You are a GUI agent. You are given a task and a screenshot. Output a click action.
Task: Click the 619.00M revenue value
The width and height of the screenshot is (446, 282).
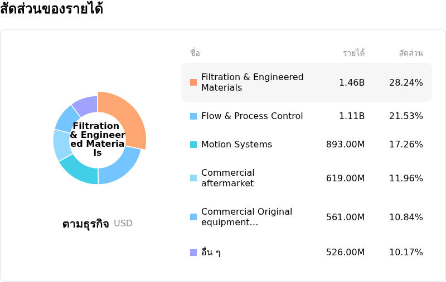tap(345, 178)
